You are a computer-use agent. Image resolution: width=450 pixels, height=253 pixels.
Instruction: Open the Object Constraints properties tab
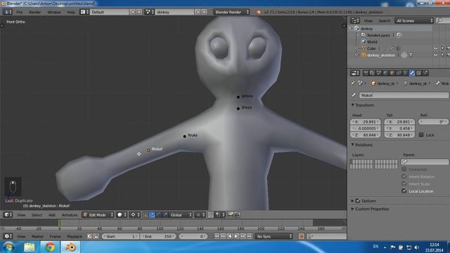click(399, 73)
